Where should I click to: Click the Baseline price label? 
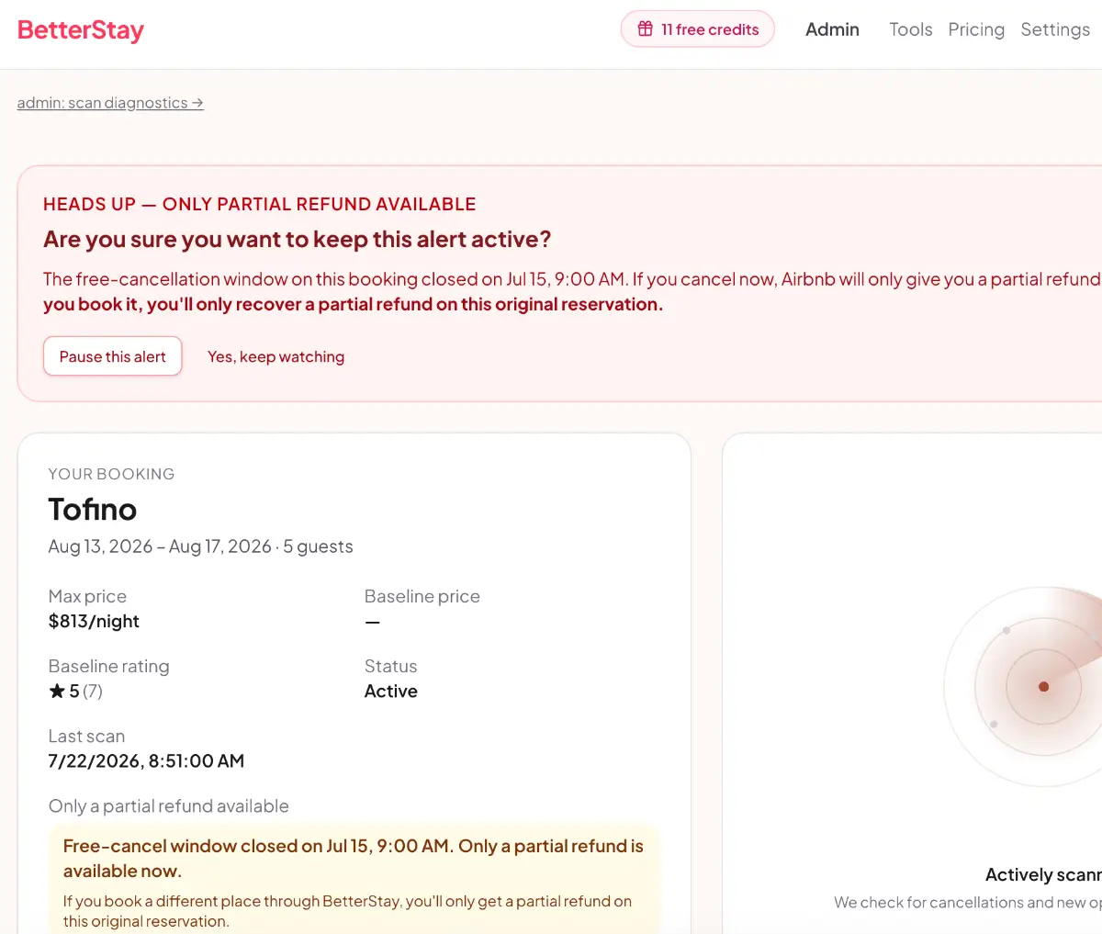pos(422,597)
